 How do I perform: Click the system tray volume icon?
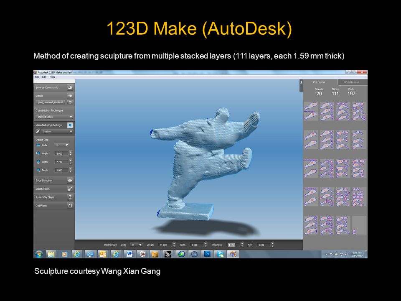346,255
